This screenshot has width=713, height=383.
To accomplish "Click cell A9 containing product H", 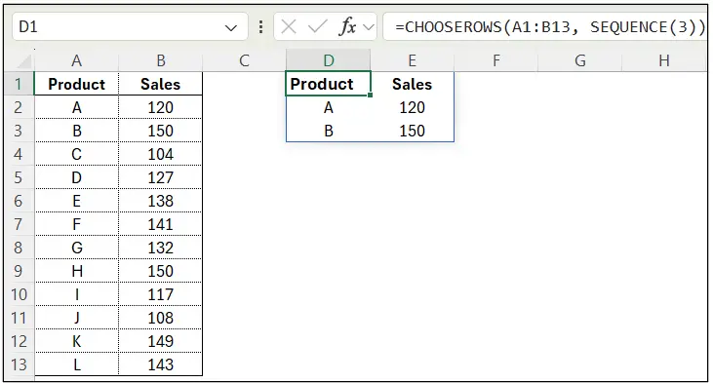I will (76, 271).
